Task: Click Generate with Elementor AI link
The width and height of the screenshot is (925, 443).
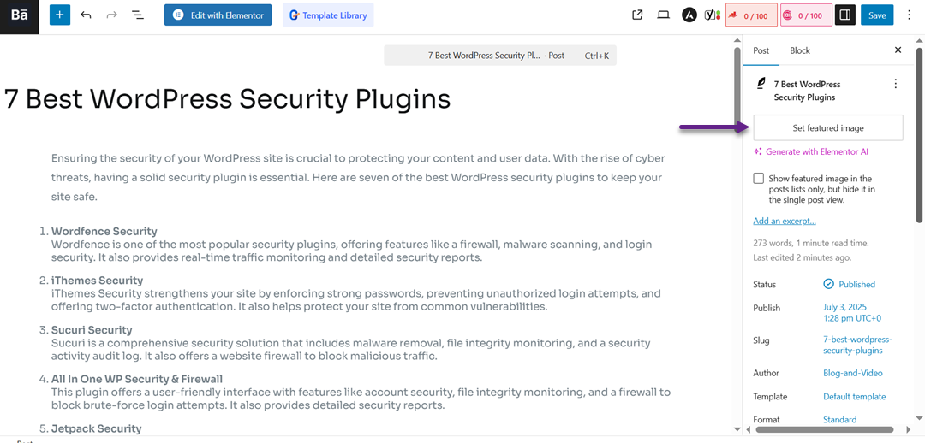Action: tap(816, 151)
